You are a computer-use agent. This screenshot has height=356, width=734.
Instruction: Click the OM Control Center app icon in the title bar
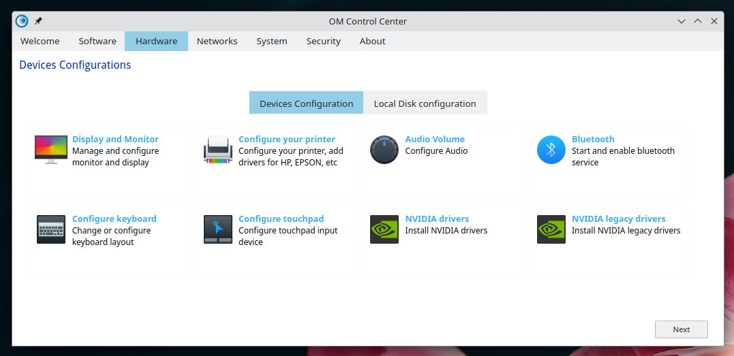(22, 21)
